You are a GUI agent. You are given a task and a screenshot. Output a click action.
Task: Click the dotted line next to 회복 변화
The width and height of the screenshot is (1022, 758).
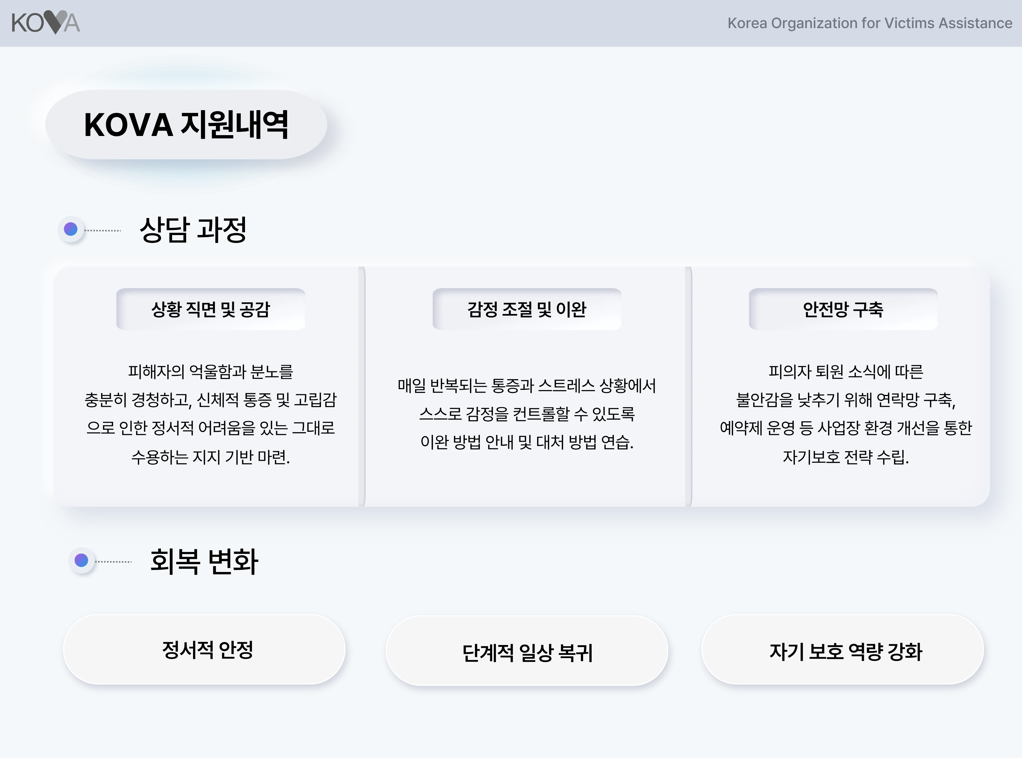tap(113, 562)
